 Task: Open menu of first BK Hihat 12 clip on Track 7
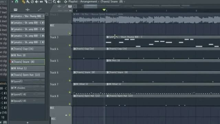click(x=74, y=84)
